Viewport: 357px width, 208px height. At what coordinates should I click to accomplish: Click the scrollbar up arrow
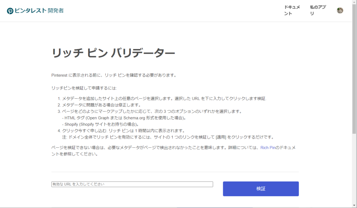click(354, 2)
